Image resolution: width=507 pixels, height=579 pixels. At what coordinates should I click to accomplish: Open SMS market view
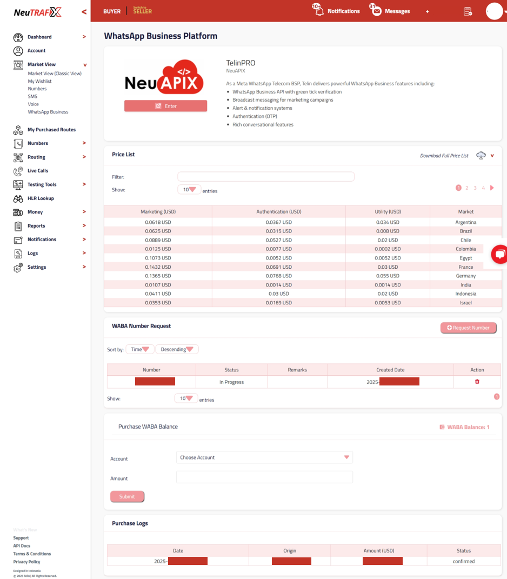coord(32,96)
